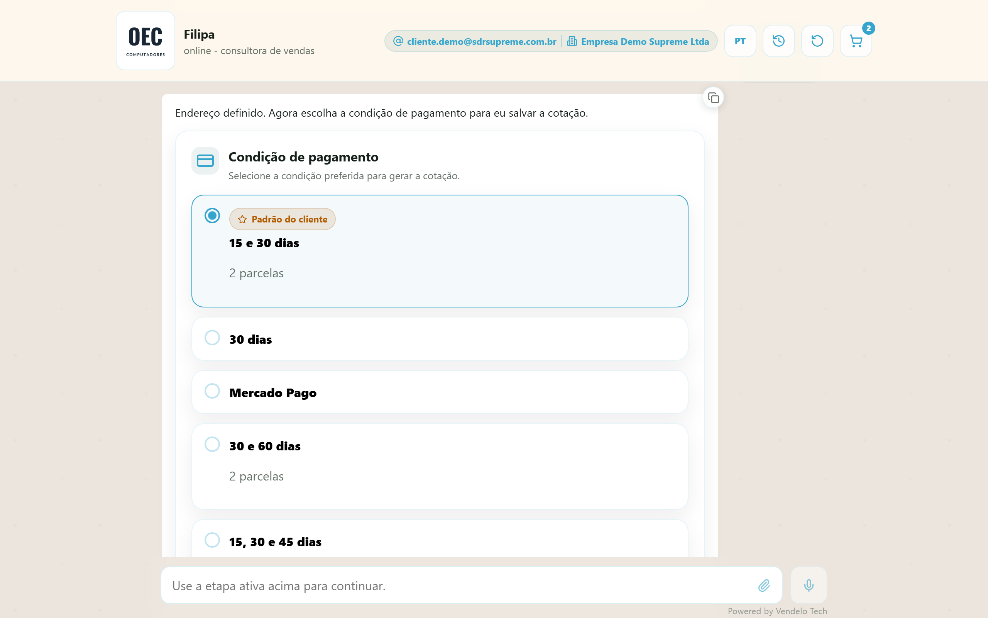Click the paperclip attachment icon

764,585
